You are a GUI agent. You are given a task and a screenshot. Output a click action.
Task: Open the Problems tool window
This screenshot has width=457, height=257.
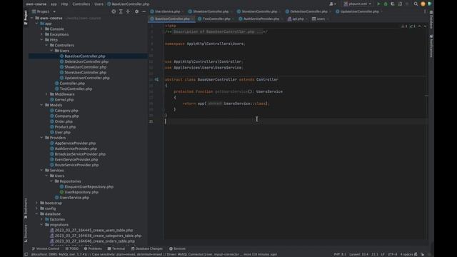[x=93, y=249]
